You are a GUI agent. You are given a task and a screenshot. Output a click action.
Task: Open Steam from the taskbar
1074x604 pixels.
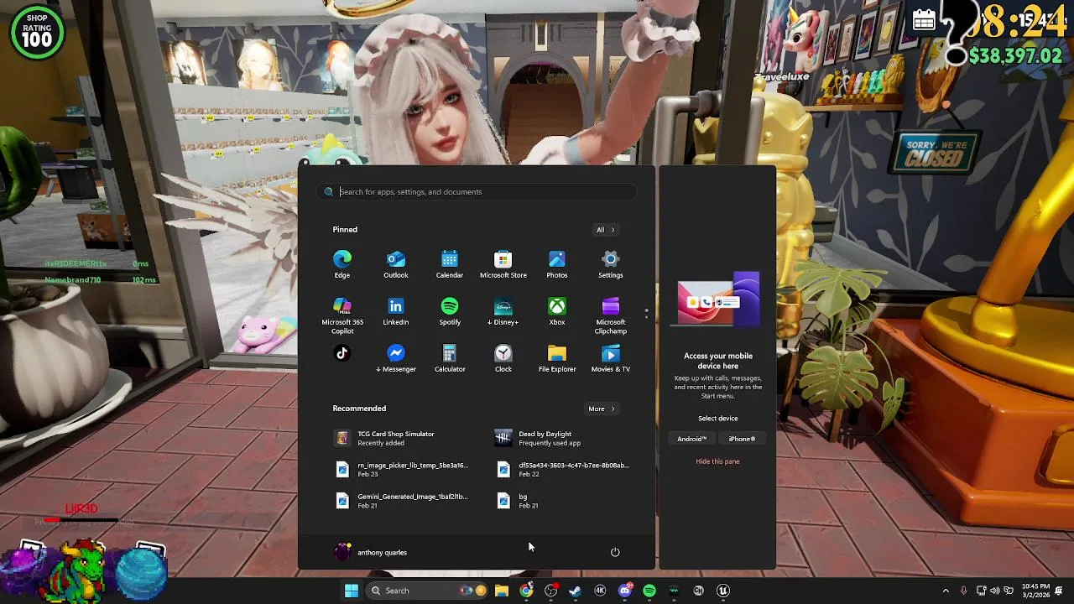575,591
